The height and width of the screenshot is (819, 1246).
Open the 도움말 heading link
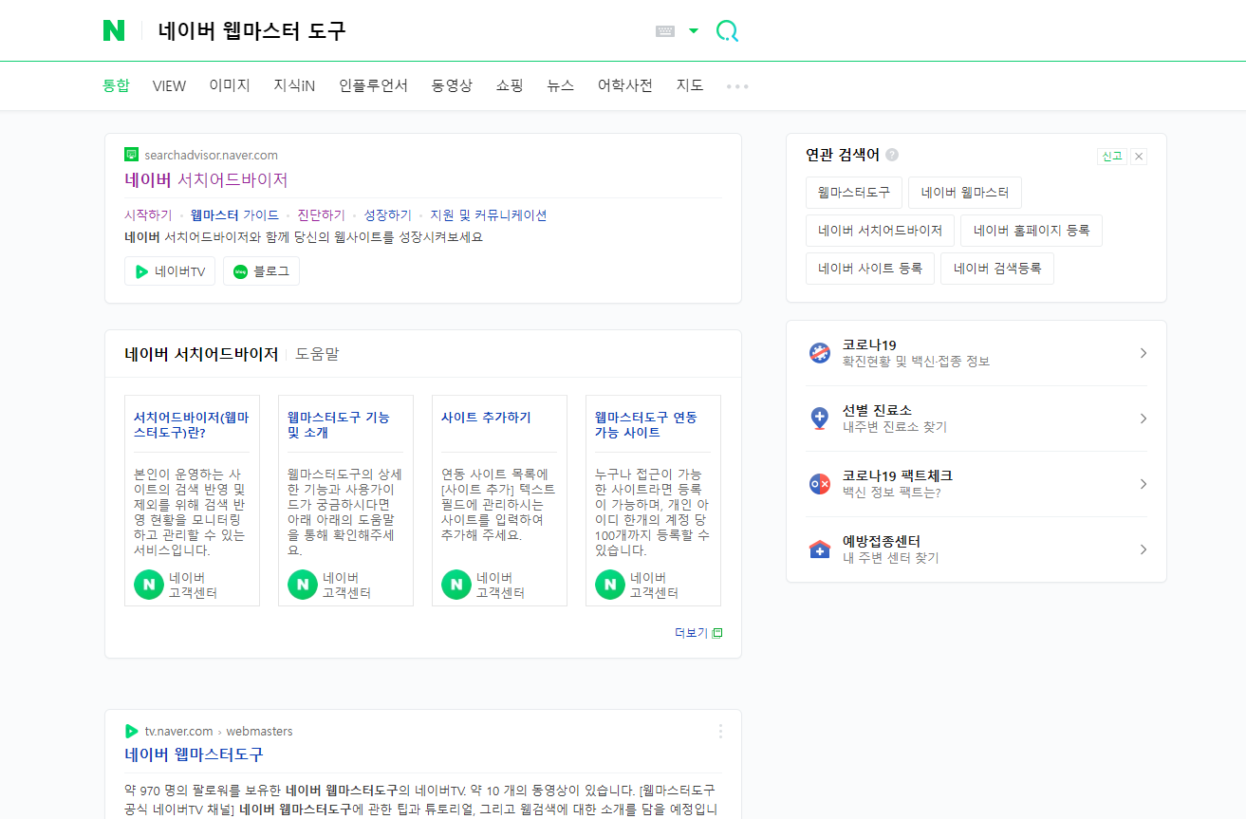(x=317, y=354)
